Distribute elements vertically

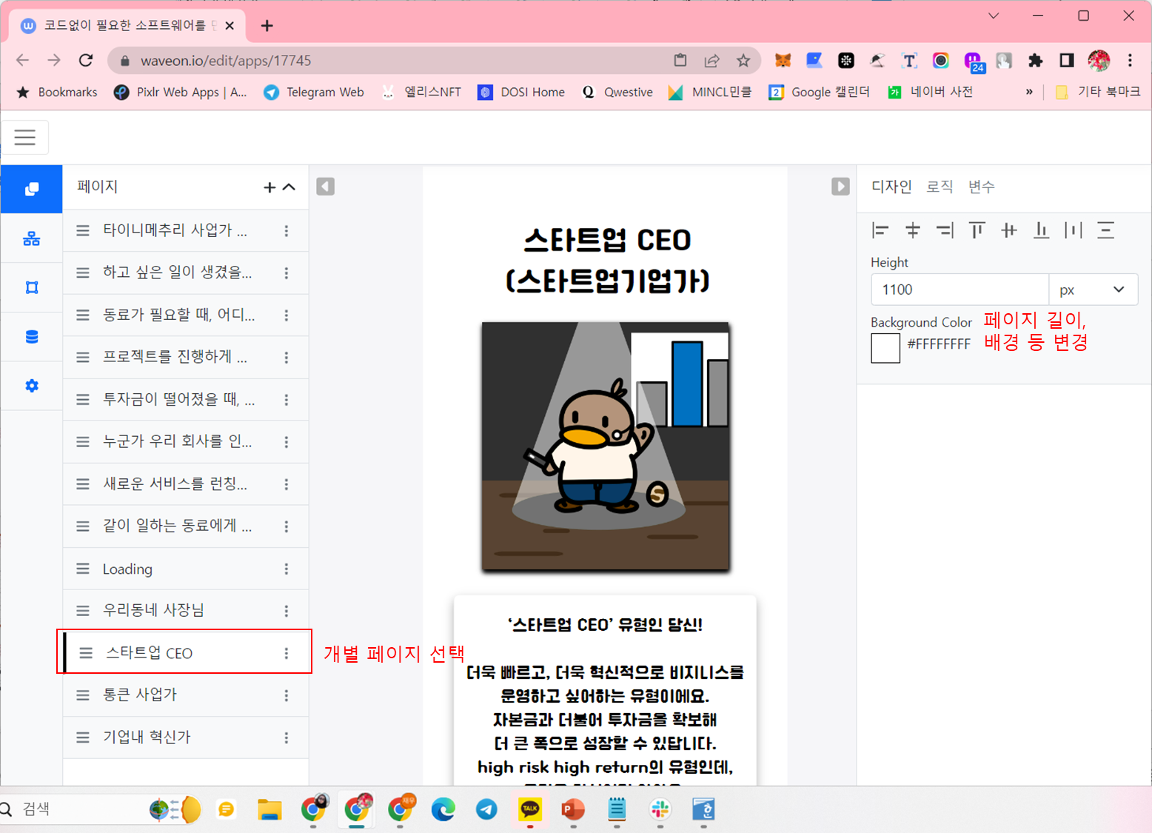click(1106, 230)
